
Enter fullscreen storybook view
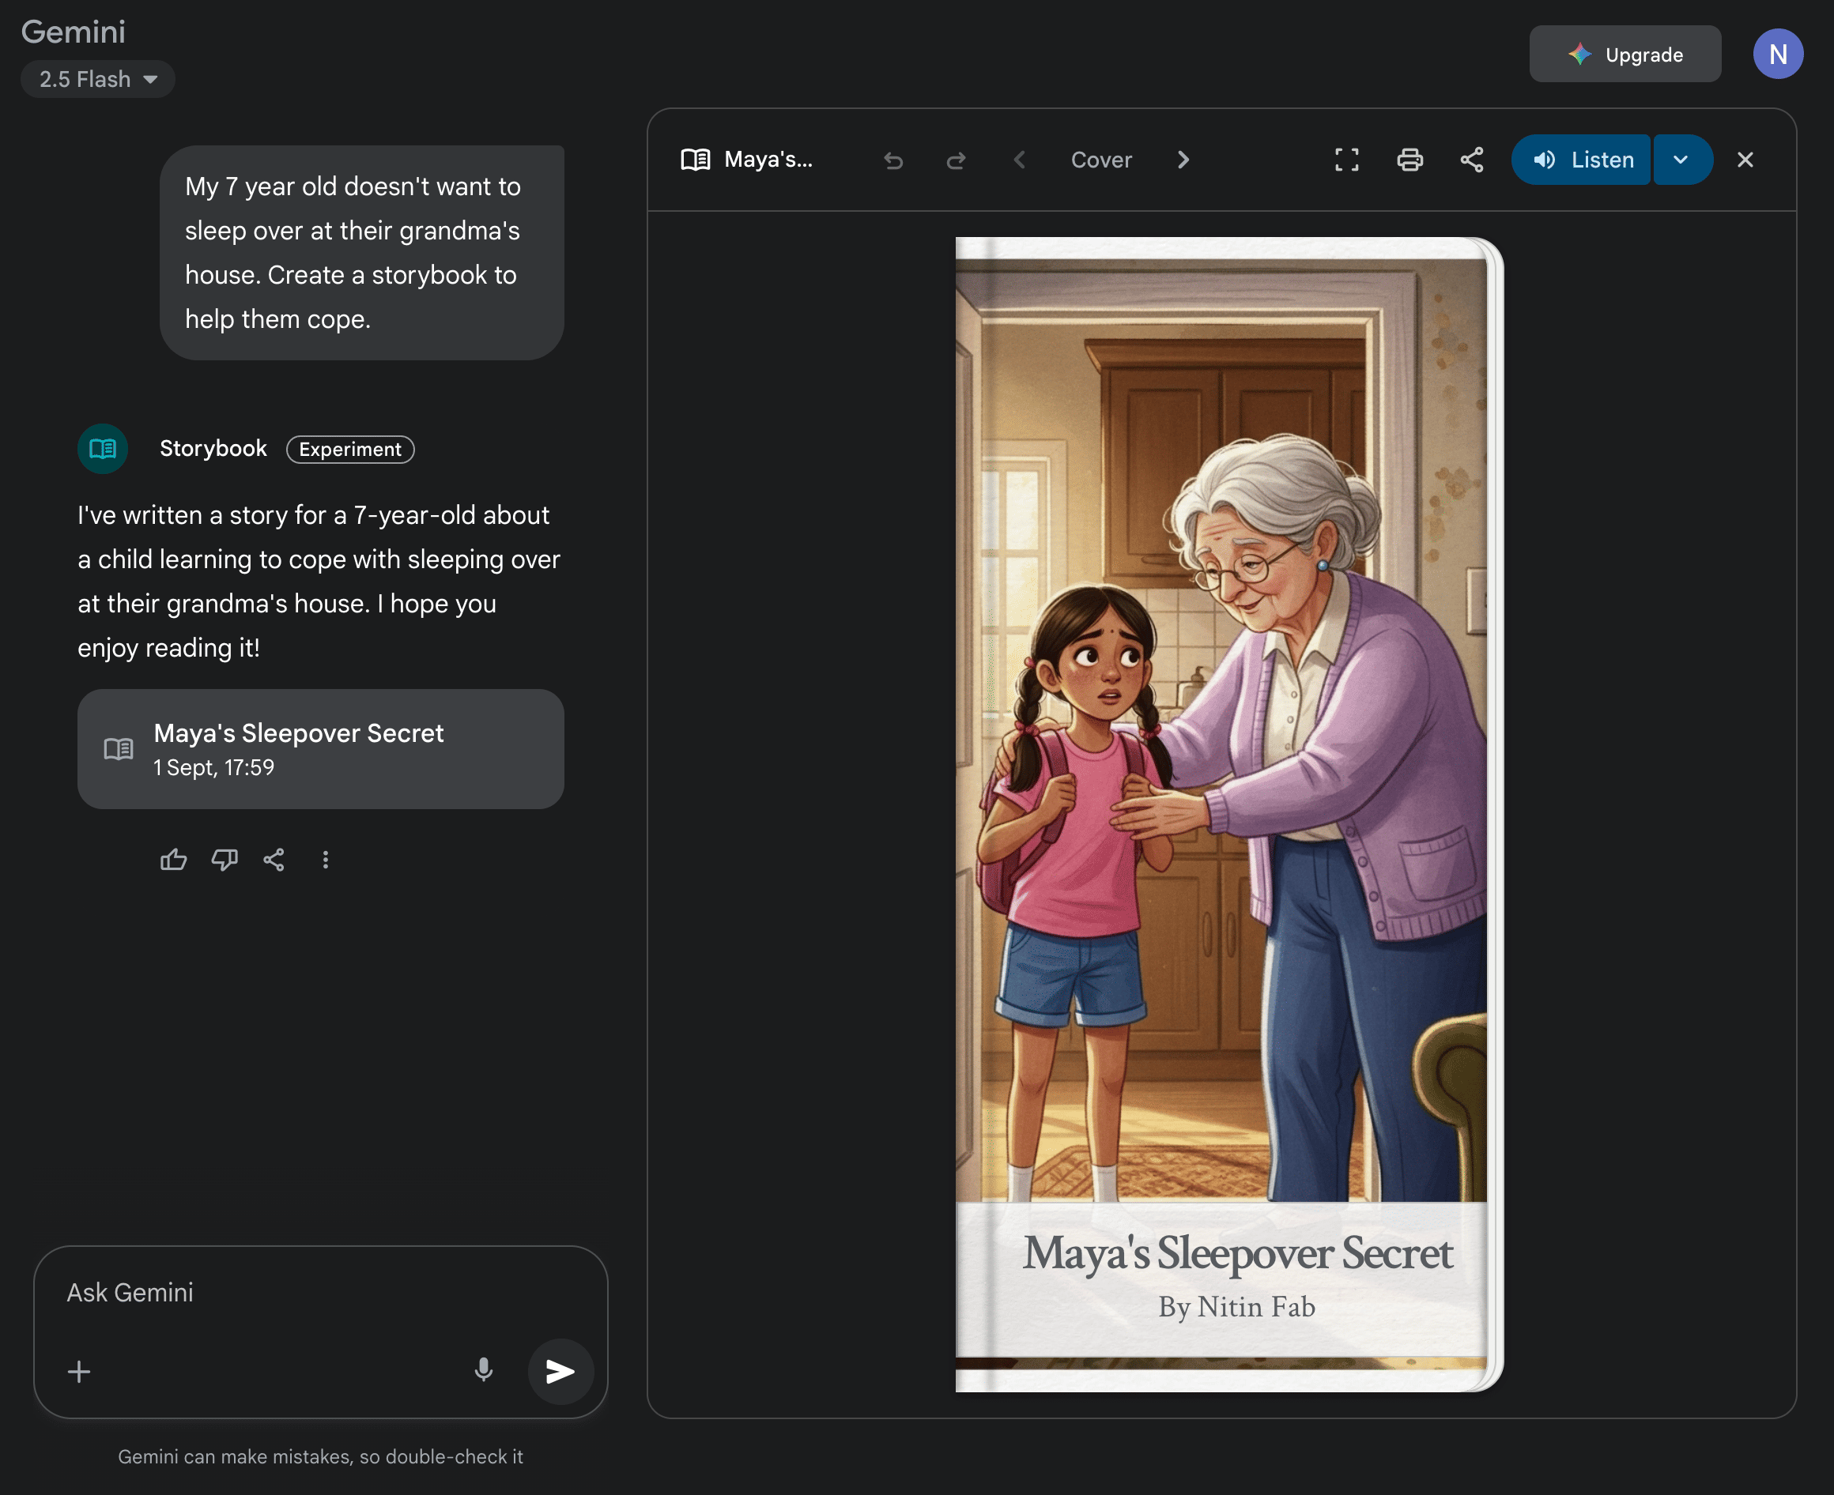tap(1346, 160)
